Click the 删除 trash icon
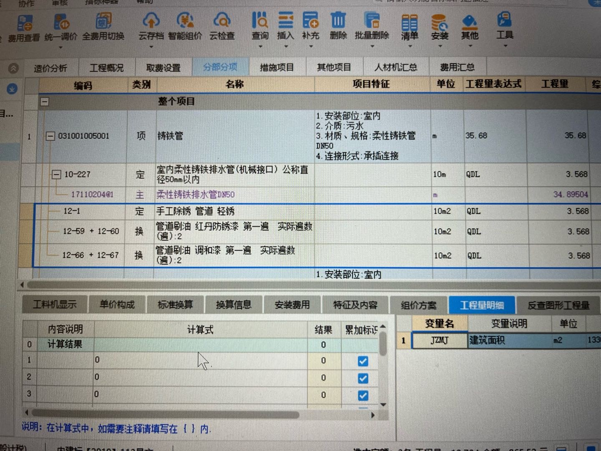Image resolution: width=601 pixels, height=451 pixels. (x=338, y=20)
